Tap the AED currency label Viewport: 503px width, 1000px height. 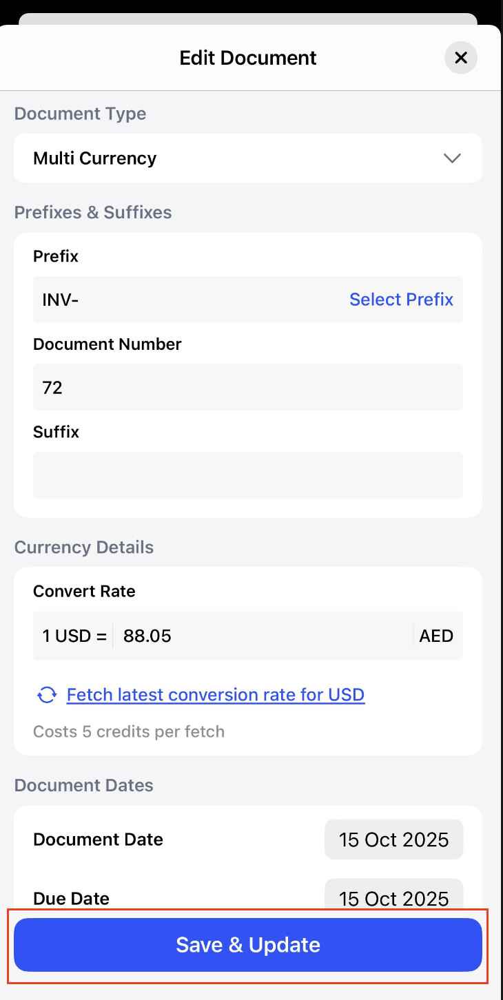(x=436, y=636)
